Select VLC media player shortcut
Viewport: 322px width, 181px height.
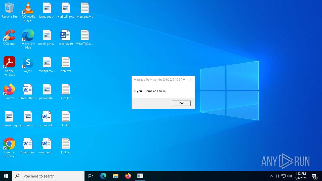click(x=28, y=12)
